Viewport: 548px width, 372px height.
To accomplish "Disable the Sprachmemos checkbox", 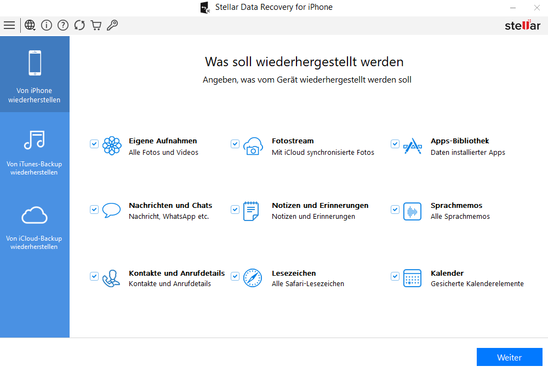I will (395, 210).
